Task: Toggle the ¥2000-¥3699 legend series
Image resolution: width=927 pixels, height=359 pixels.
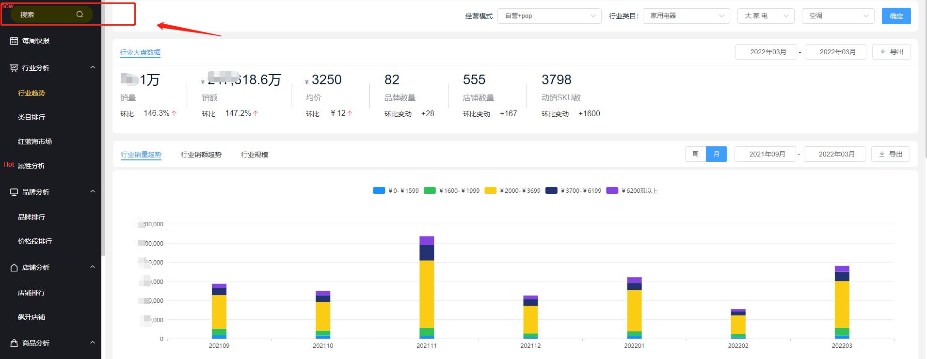Action: pos(512,191)
